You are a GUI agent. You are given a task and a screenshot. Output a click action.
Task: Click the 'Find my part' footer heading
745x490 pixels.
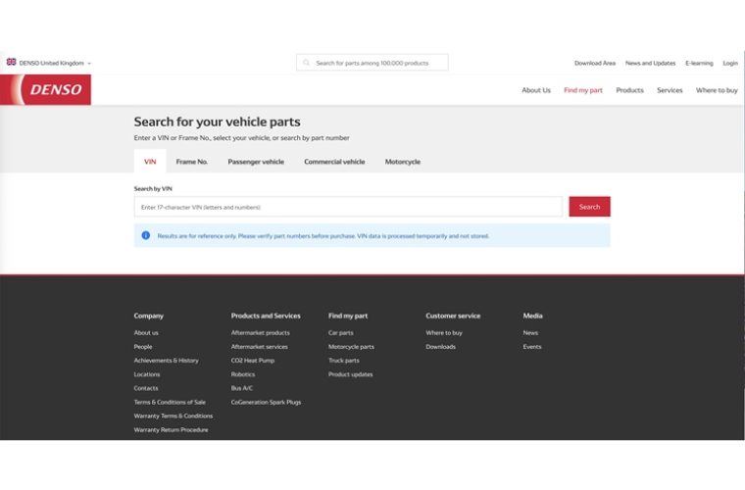click(348, 316)
